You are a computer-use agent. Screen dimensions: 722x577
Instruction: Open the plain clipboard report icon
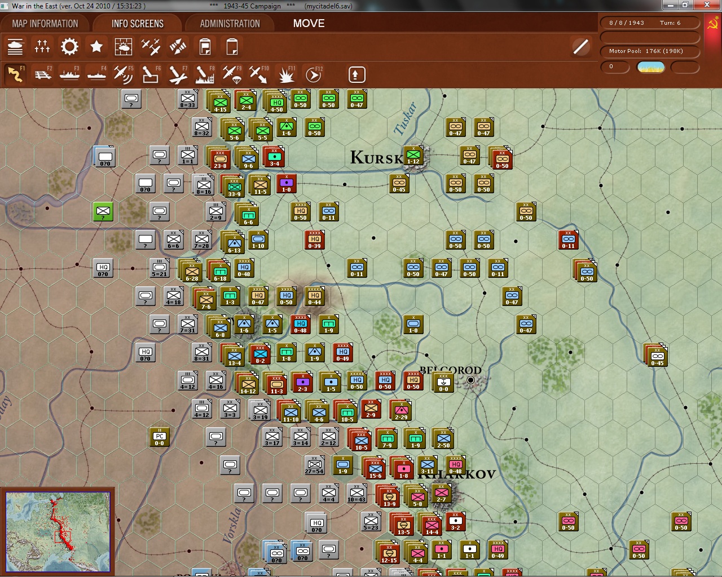[x=232, y=47]
